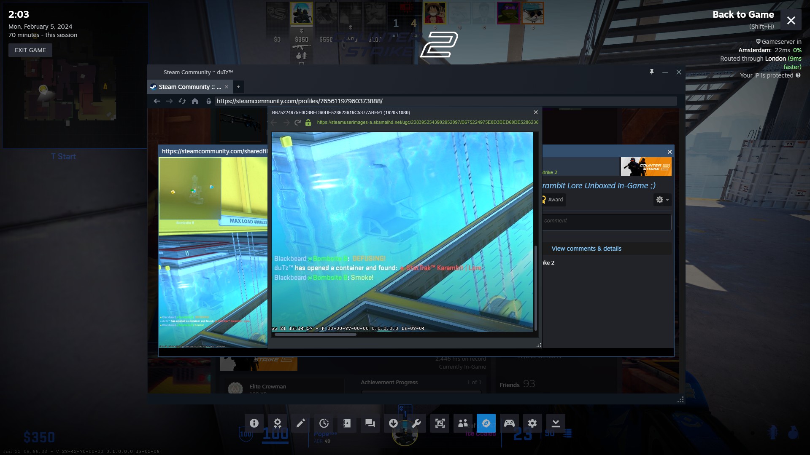Toggle the web browser compass icon

coord(486,423)
